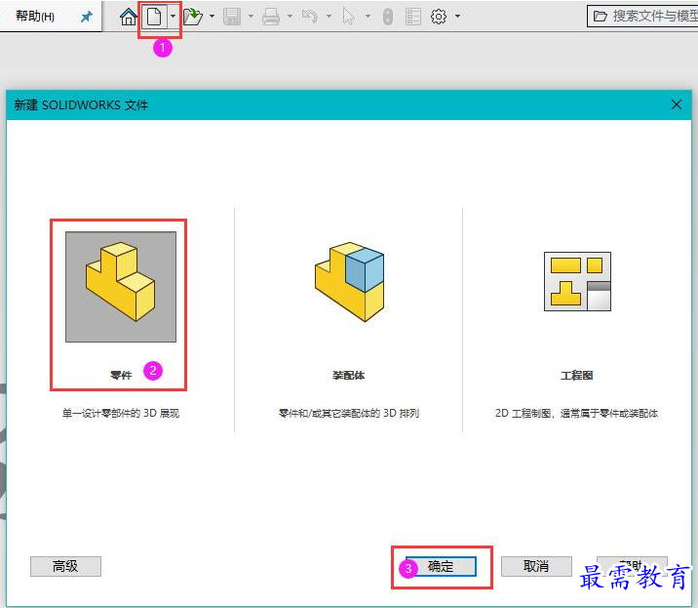Click the File properties list icon
The height and width of the screenshot is (608, 698).
[413, 17]
